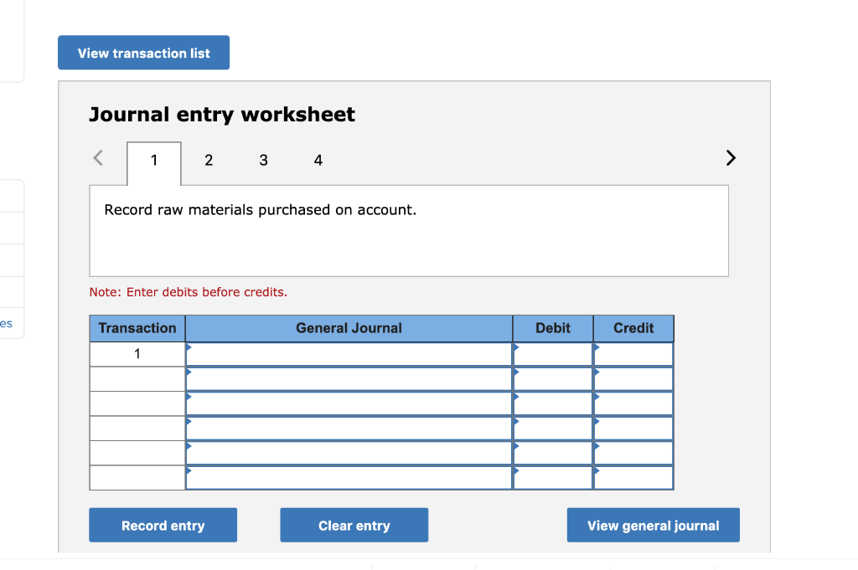Click the Debit column header
This screenshot has height=570, width=858.
click(553, 328)
